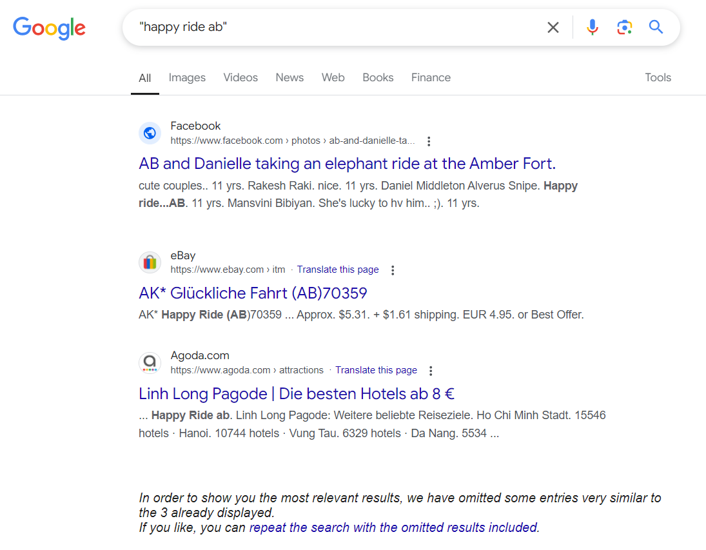
Task: Translate the eBay result page
Action: click(338, 270)
